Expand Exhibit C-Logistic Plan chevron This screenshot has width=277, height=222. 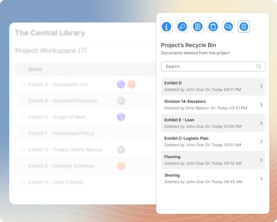pos(261,142)
